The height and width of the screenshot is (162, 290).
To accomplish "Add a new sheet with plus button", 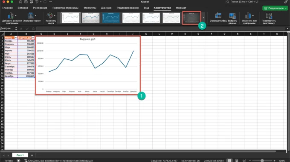I will (32, 155).
